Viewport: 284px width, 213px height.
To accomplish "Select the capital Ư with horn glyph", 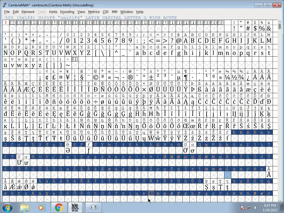I will point(19,163).
